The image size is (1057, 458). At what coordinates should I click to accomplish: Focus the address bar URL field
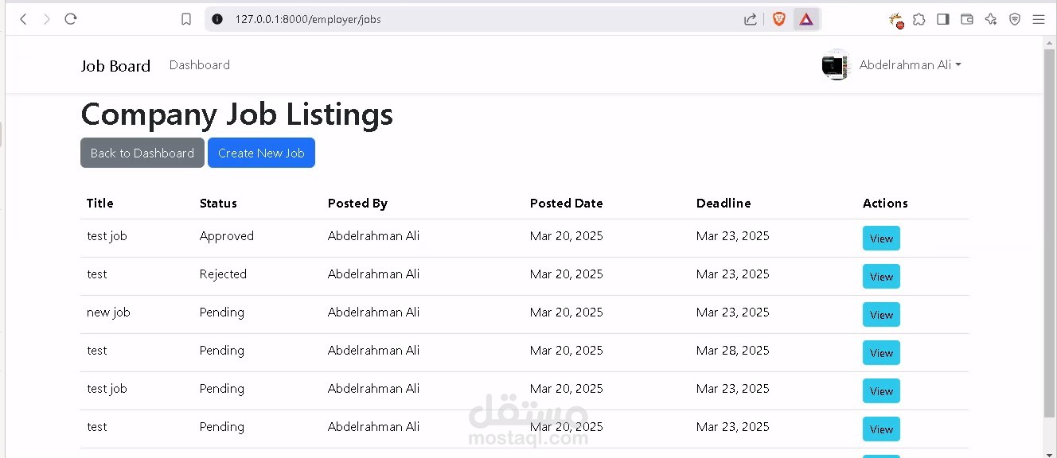pos(478,19)
